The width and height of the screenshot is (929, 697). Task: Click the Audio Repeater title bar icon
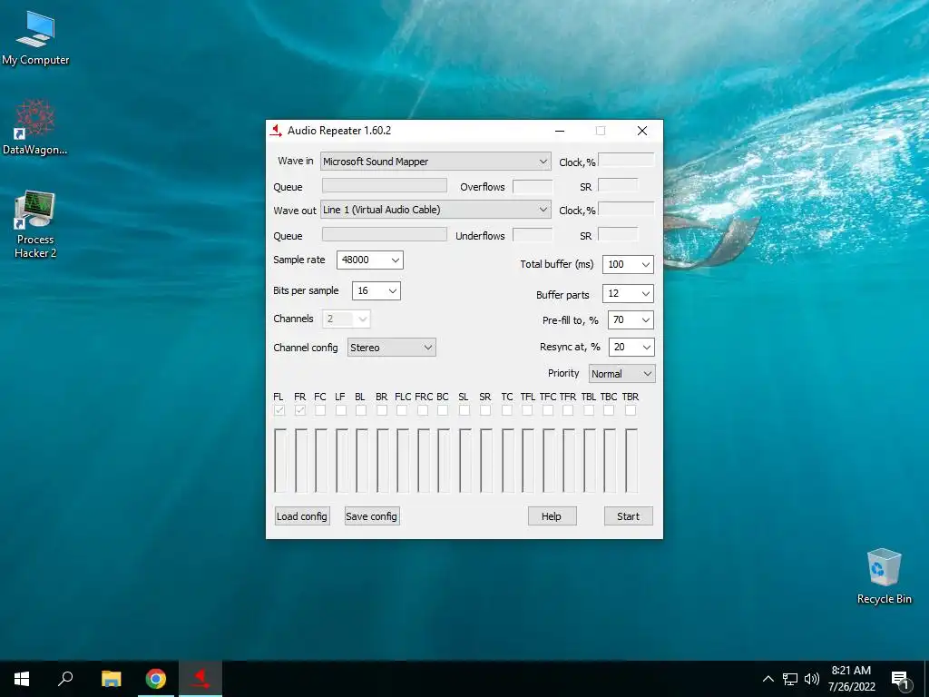click(x=276, y=131)
